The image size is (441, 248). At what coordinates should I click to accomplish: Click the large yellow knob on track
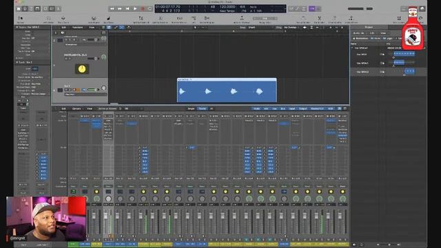coord(82,69)
